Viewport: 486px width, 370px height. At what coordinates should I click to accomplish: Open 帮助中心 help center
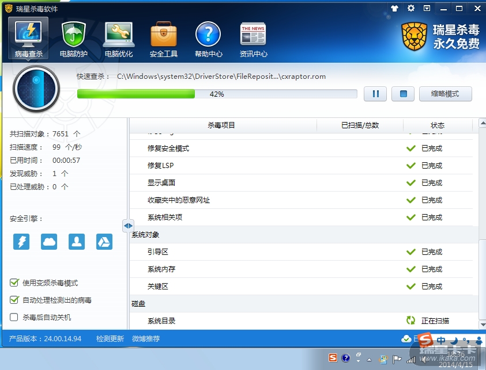click(208, 40)
